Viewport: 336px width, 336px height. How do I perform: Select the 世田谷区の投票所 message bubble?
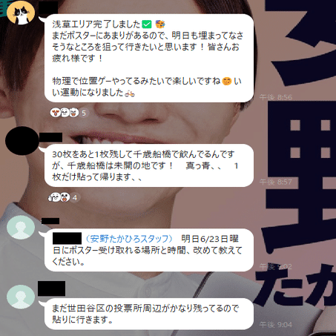[149, 314]
